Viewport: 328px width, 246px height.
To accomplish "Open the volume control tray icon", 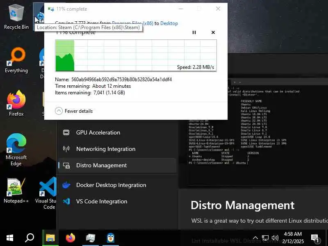I will coord(275,238).
